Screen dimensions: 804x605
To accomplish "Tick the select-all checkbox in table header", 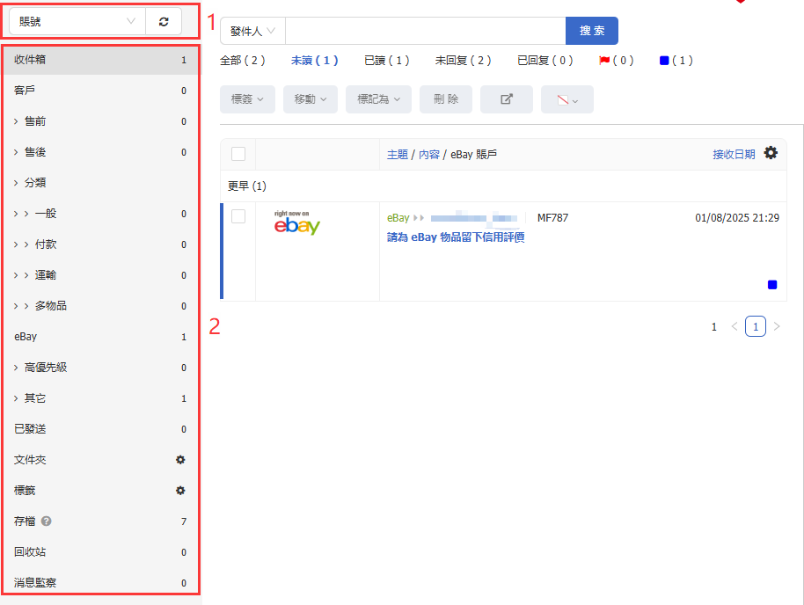I will click(238, 154).
